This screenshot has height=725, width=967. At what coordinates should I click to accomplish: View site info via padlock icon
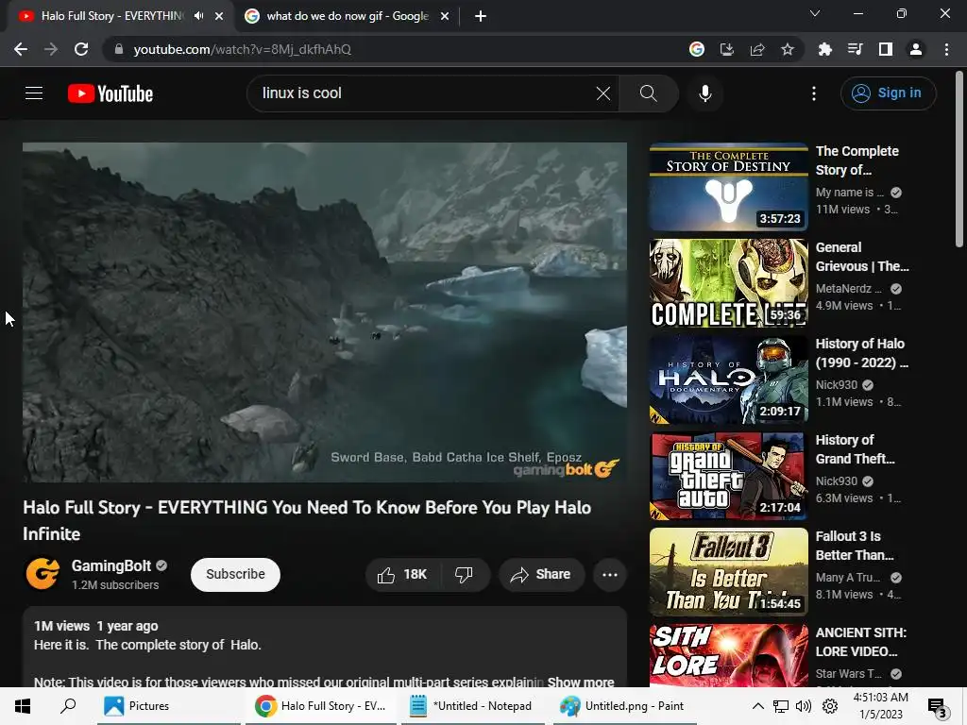pyautogui.click(x=119, y=49)
